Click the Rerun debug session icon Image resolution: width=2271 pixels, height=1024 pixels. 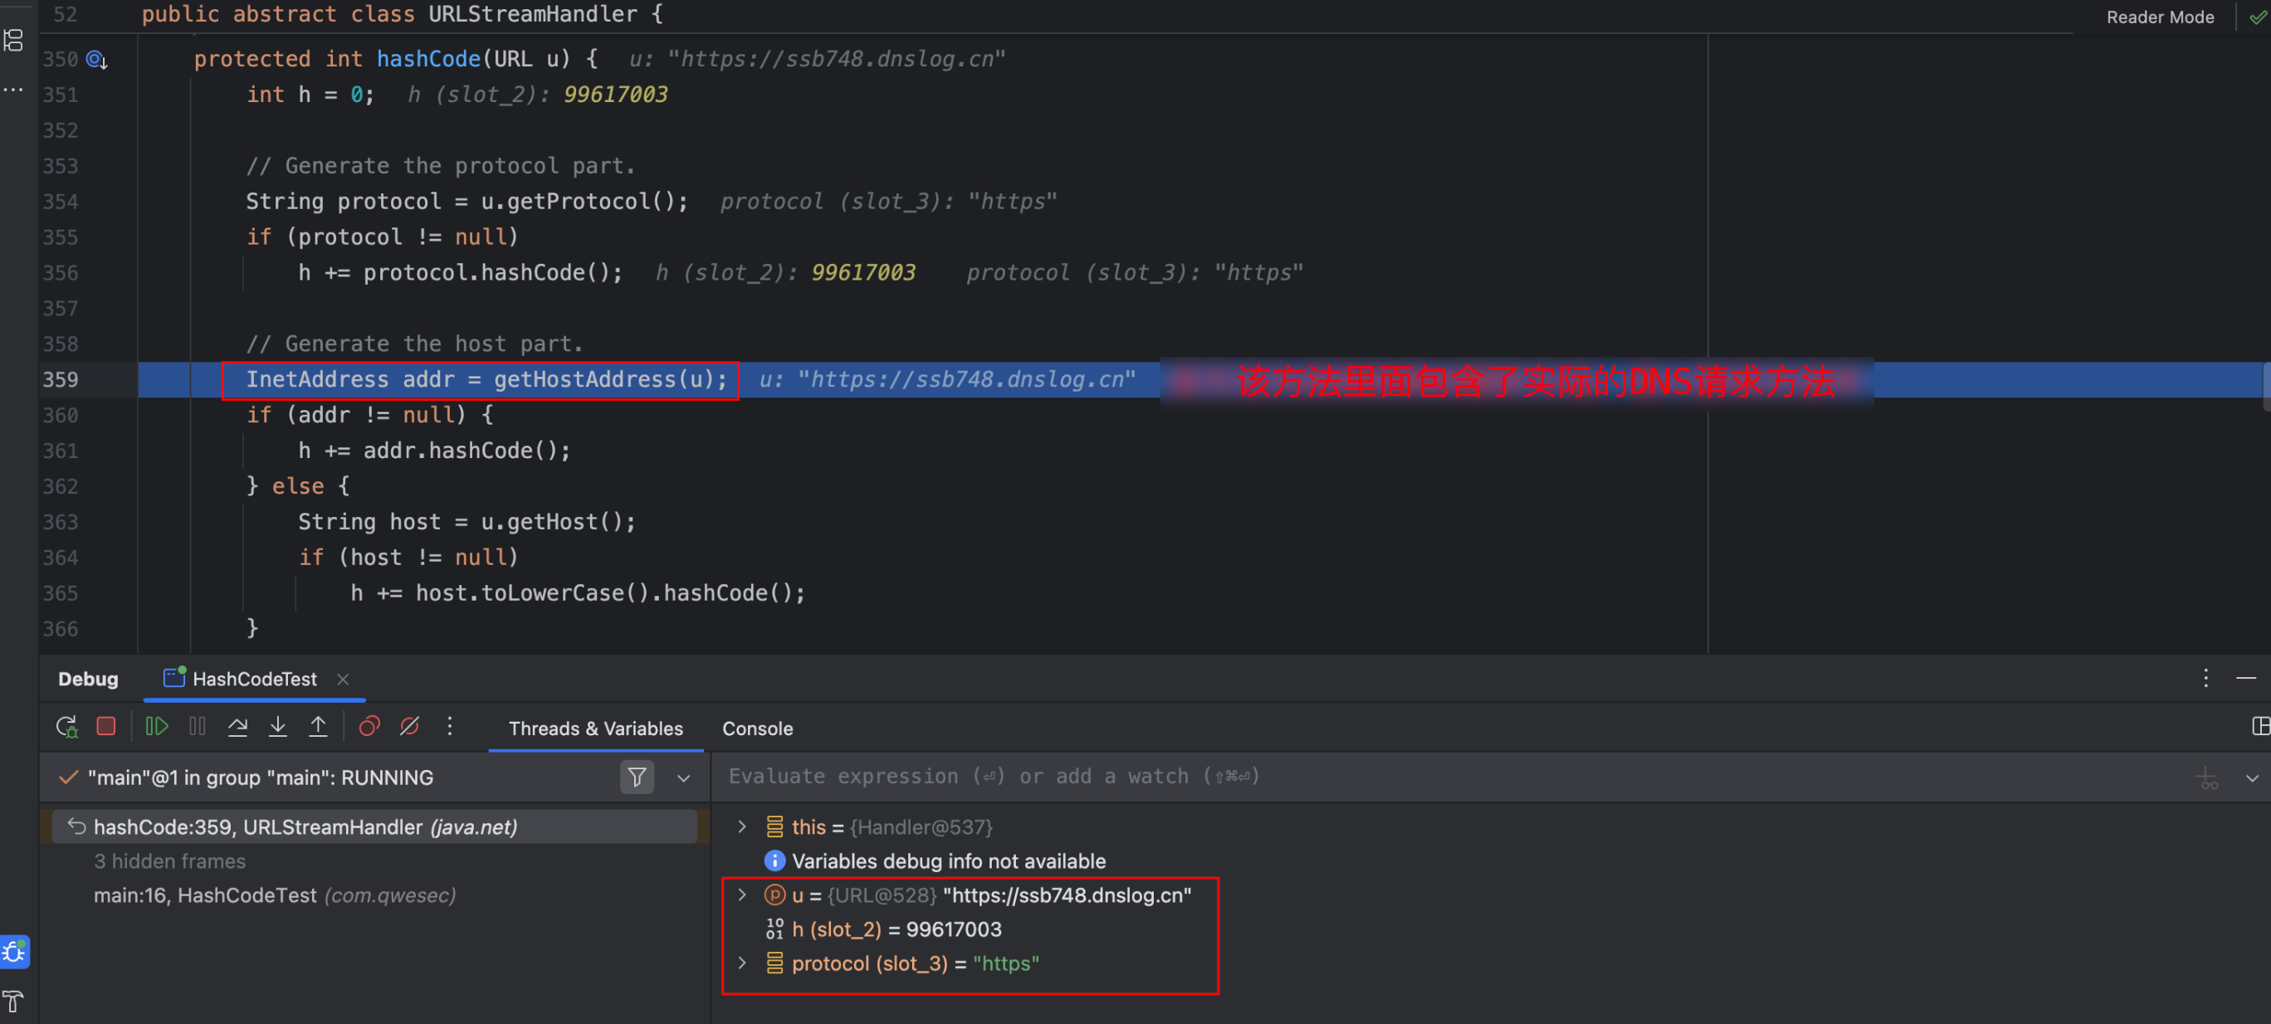[66, 727]
